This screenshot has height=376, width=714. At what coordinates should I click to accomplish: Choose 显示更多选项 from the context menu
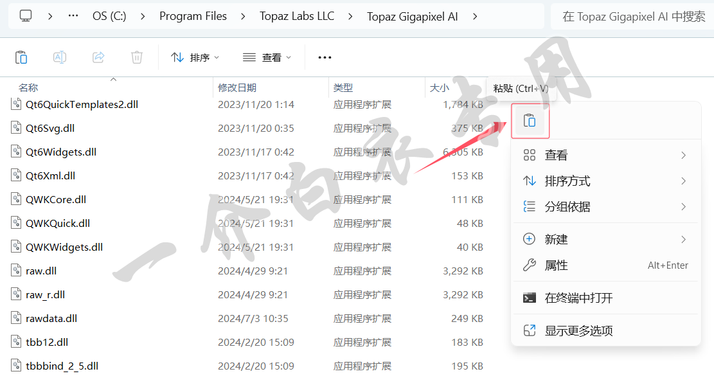pyautogui.click(x=605, y=330)
